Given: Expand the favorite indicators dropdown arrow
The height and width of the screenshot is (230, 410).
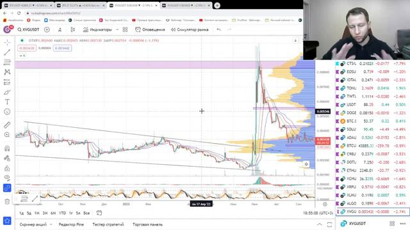Looking at the screenshot, I should tap(117, 30).
